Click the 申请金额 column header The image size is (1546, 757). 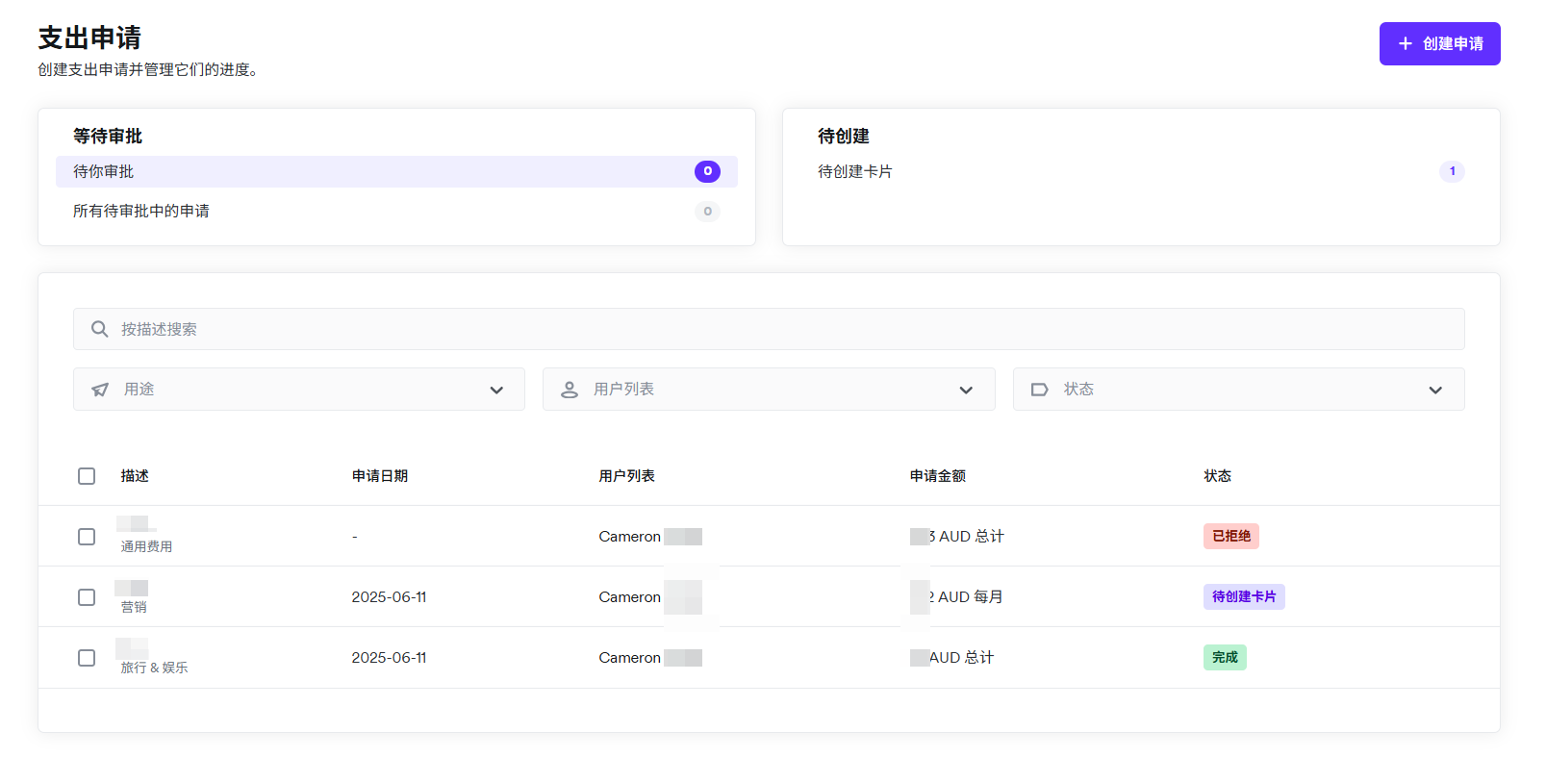pyautogui.click(x=938, y=476)
